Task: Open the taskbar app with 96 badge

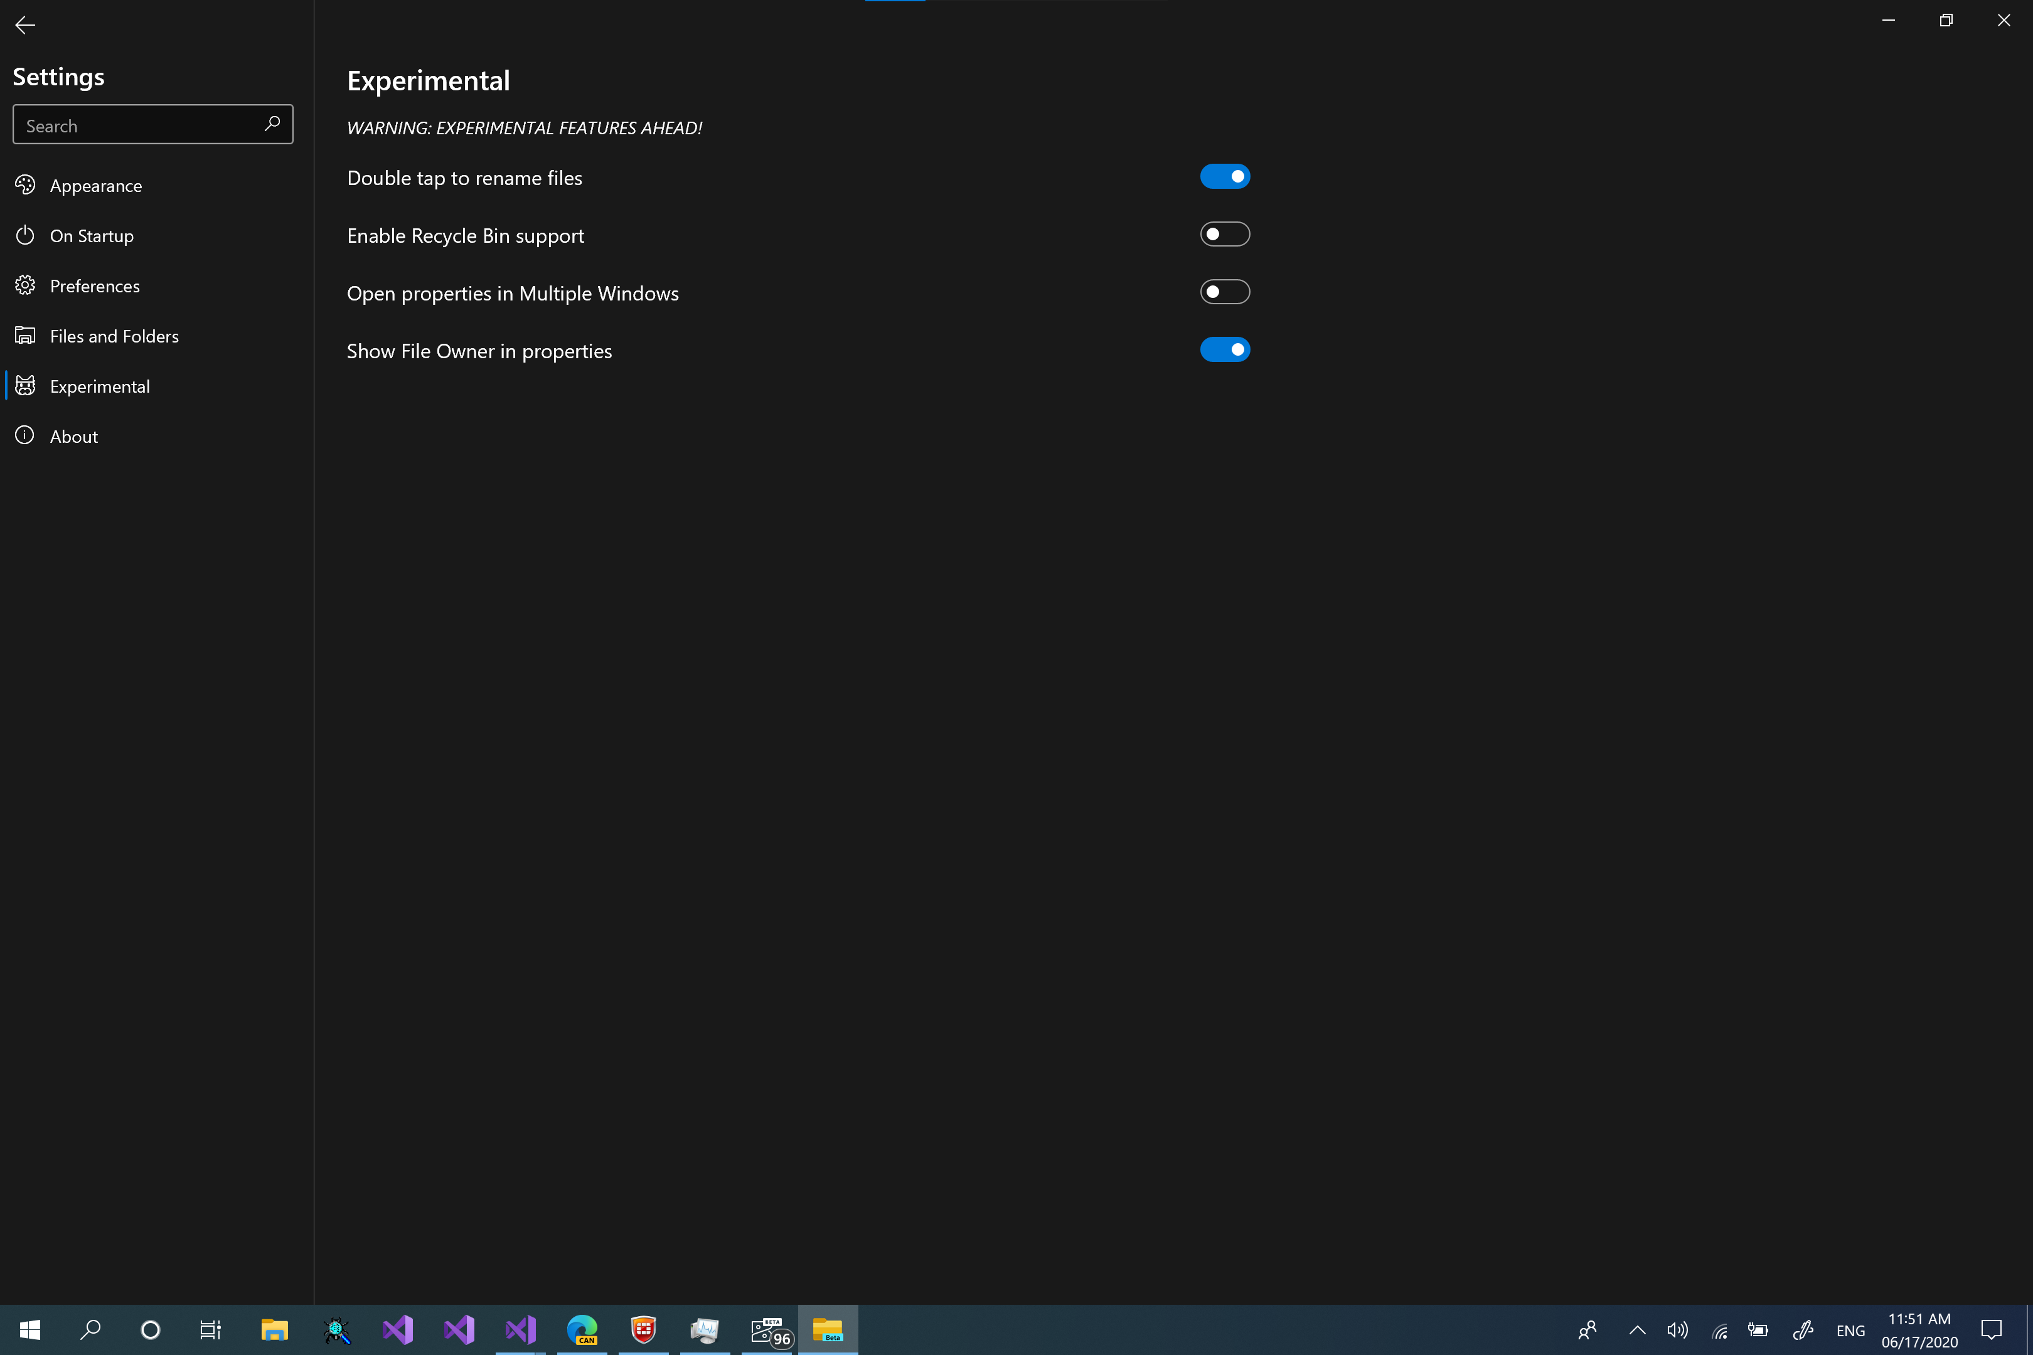Action: pyautogui.click(x=767, y=1330)
